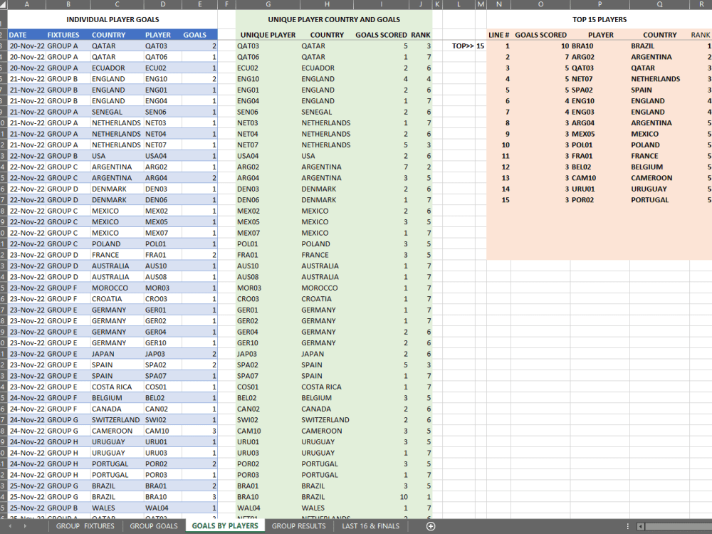
Task: Click the horizontal scrollbar left arrow
Action: click(640, 526)
